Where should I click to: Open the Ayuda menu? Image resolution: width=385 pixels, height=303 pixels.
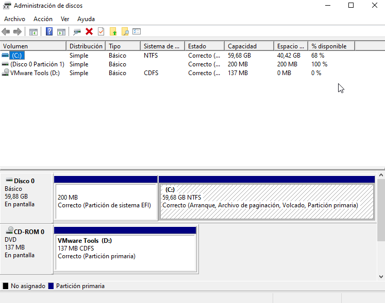(x=86, y=19)
